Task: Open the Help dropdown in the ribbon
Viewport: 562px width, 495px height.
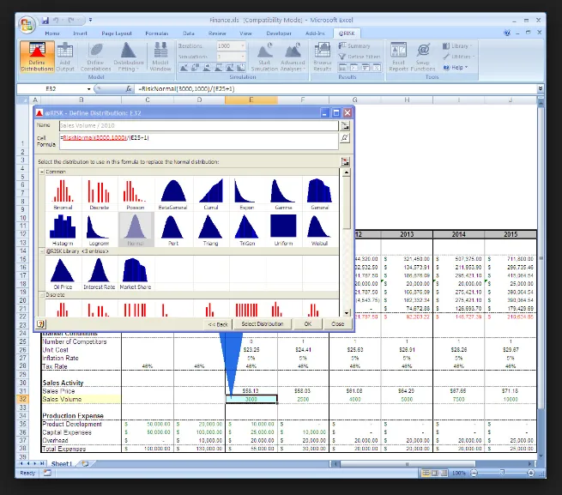Action: point(456,68)
